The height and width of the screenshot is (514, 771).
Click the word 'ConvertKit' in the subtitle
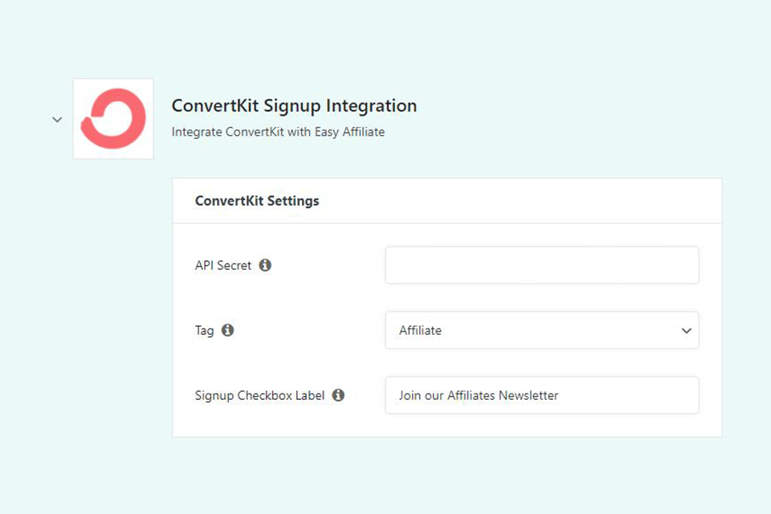(x=255, y=132)
